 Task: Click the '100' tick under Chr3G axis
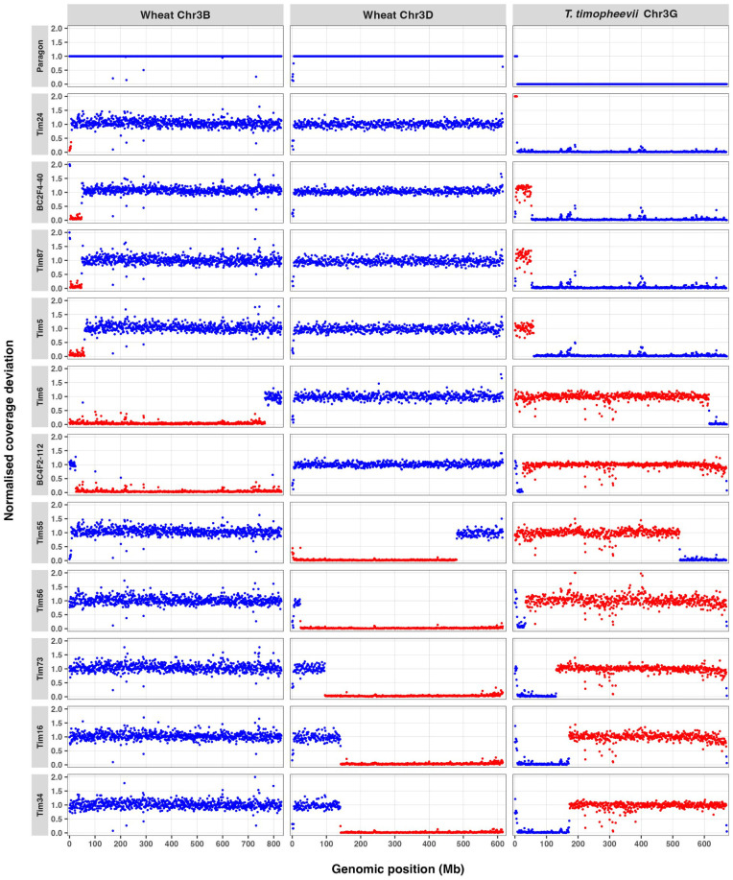pyautogui.click(x=547, y=844)
